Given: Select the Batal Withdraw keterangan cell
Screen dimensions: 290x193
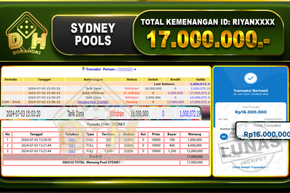Looking at the screenshot, I should pyautogui.click(x=93, y=93).
